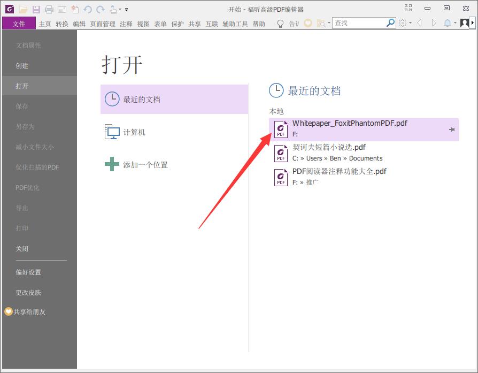Open PDF阅读器注释功能大全.pdf recent file
This screenshot has height=373, width=478.
pyautogui.click(x=364, y=177)
